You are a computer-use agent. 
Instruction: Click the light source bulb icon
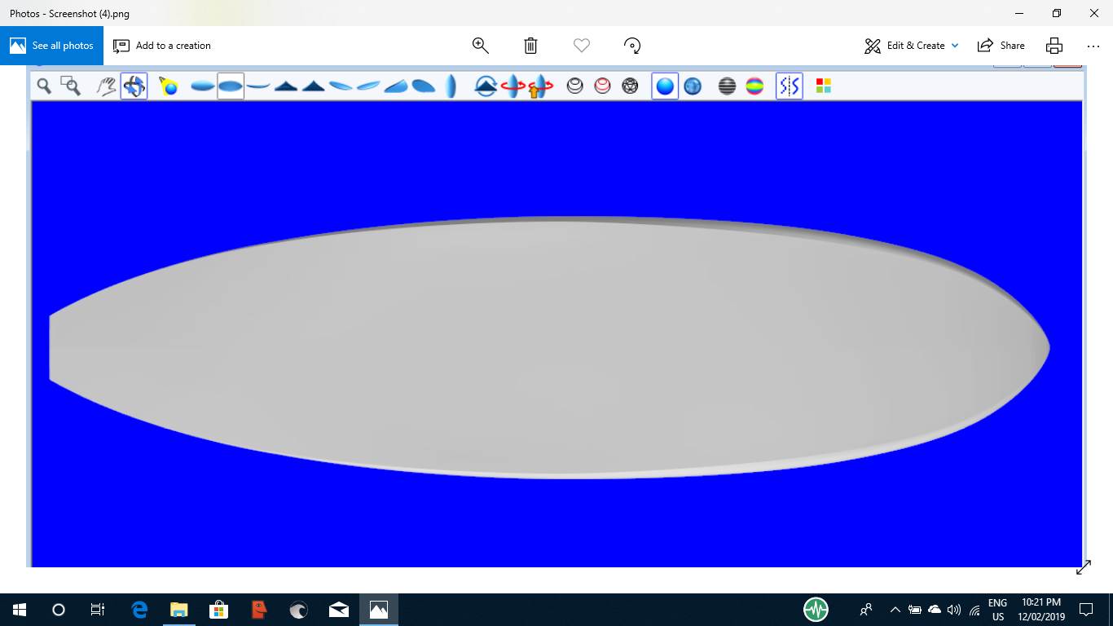pyautogui.click(x=169, y=86)
